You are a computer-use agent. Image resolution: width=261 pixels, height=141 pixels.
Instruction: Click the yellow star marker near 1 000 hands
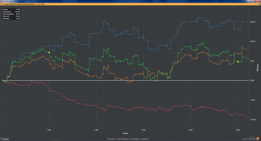coord(49,52)
